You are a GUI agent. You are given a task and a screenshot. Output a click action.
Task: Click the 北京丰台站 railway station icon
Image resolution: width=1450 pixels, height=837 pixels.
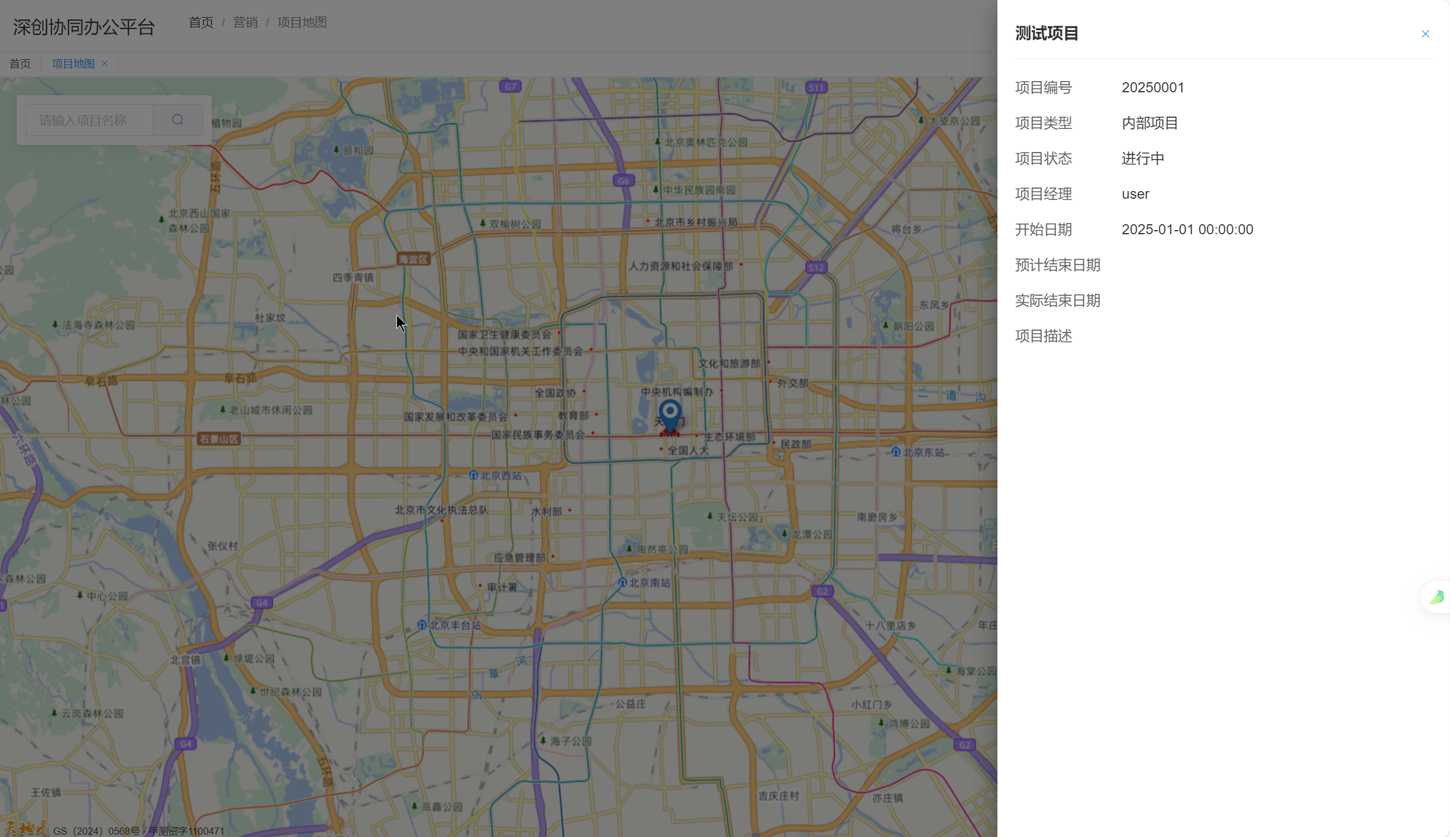click(x=422, y=625)
